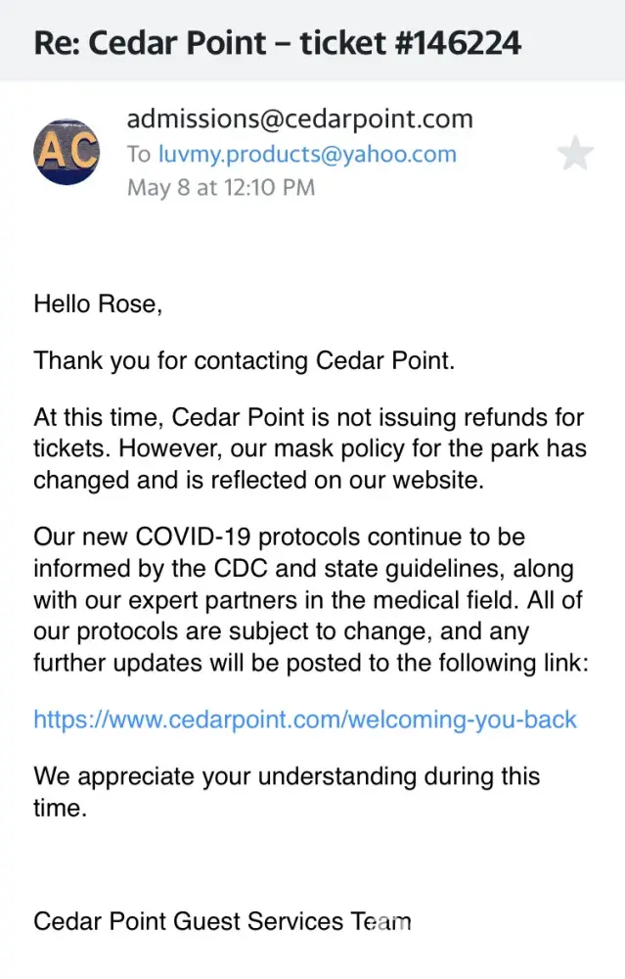This screenshot has height=979, width=625.
Task: Tap the line beginning "with our expert partners"
Action: tap(303, 600)
